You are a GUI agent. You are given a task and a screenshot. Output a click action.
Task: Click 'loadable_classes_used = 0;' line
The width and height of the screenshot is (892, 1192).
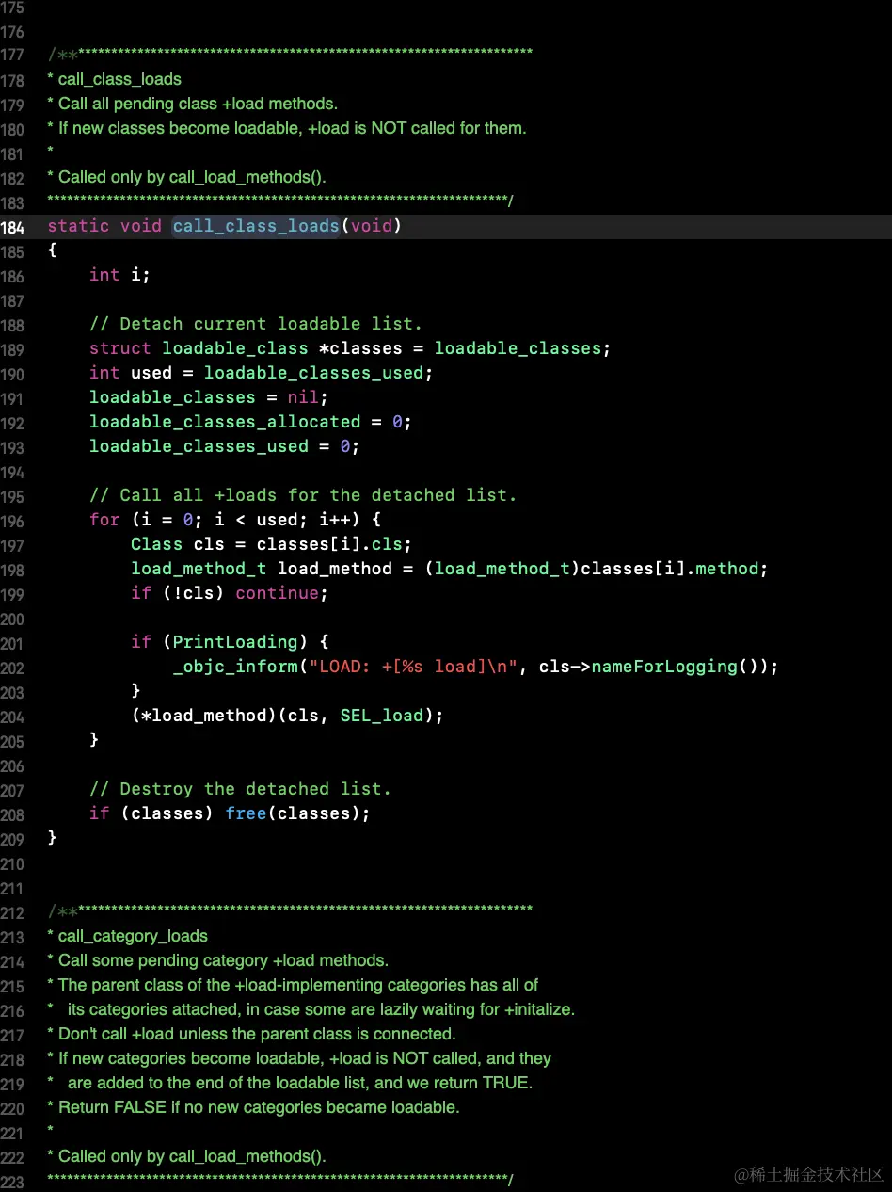pyautogui.click(x=225, y=446)
